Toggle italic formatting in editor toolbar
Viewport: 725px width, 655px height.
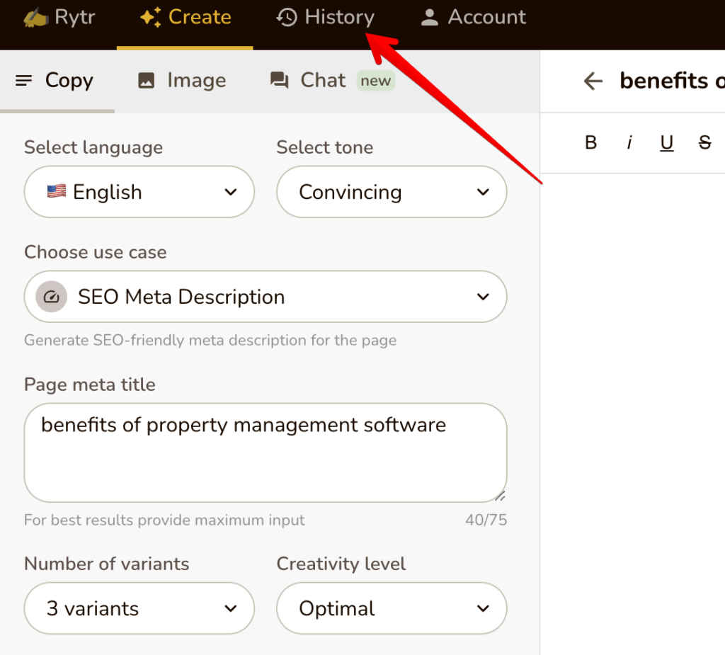(x=629, y=143)
